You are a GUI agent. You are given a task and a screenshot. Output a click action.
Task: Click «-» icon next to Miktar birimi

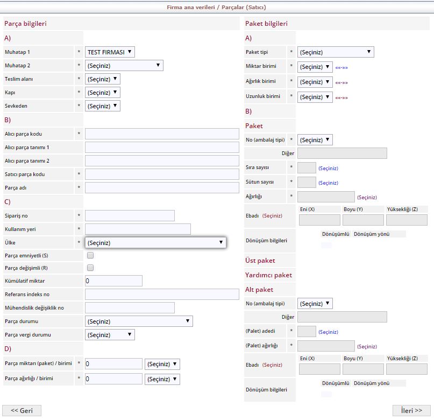click(x=341, y=67)
